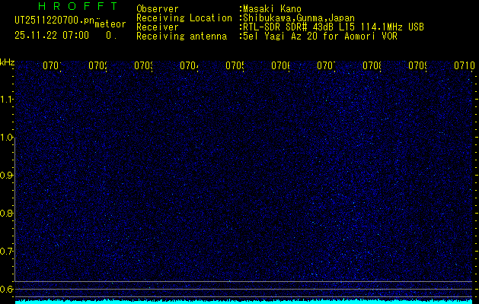Click the 1.1 frequency axis label

(x=7, y=100)
